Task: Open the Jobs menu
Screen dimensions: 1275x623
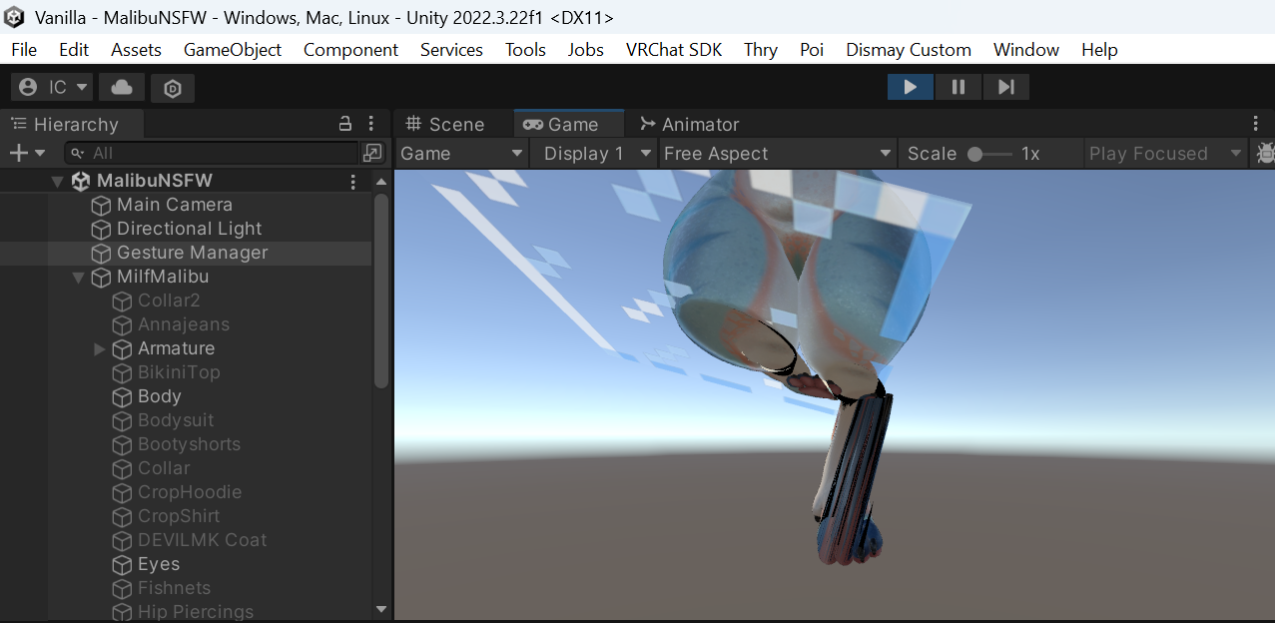Action: 586,49
